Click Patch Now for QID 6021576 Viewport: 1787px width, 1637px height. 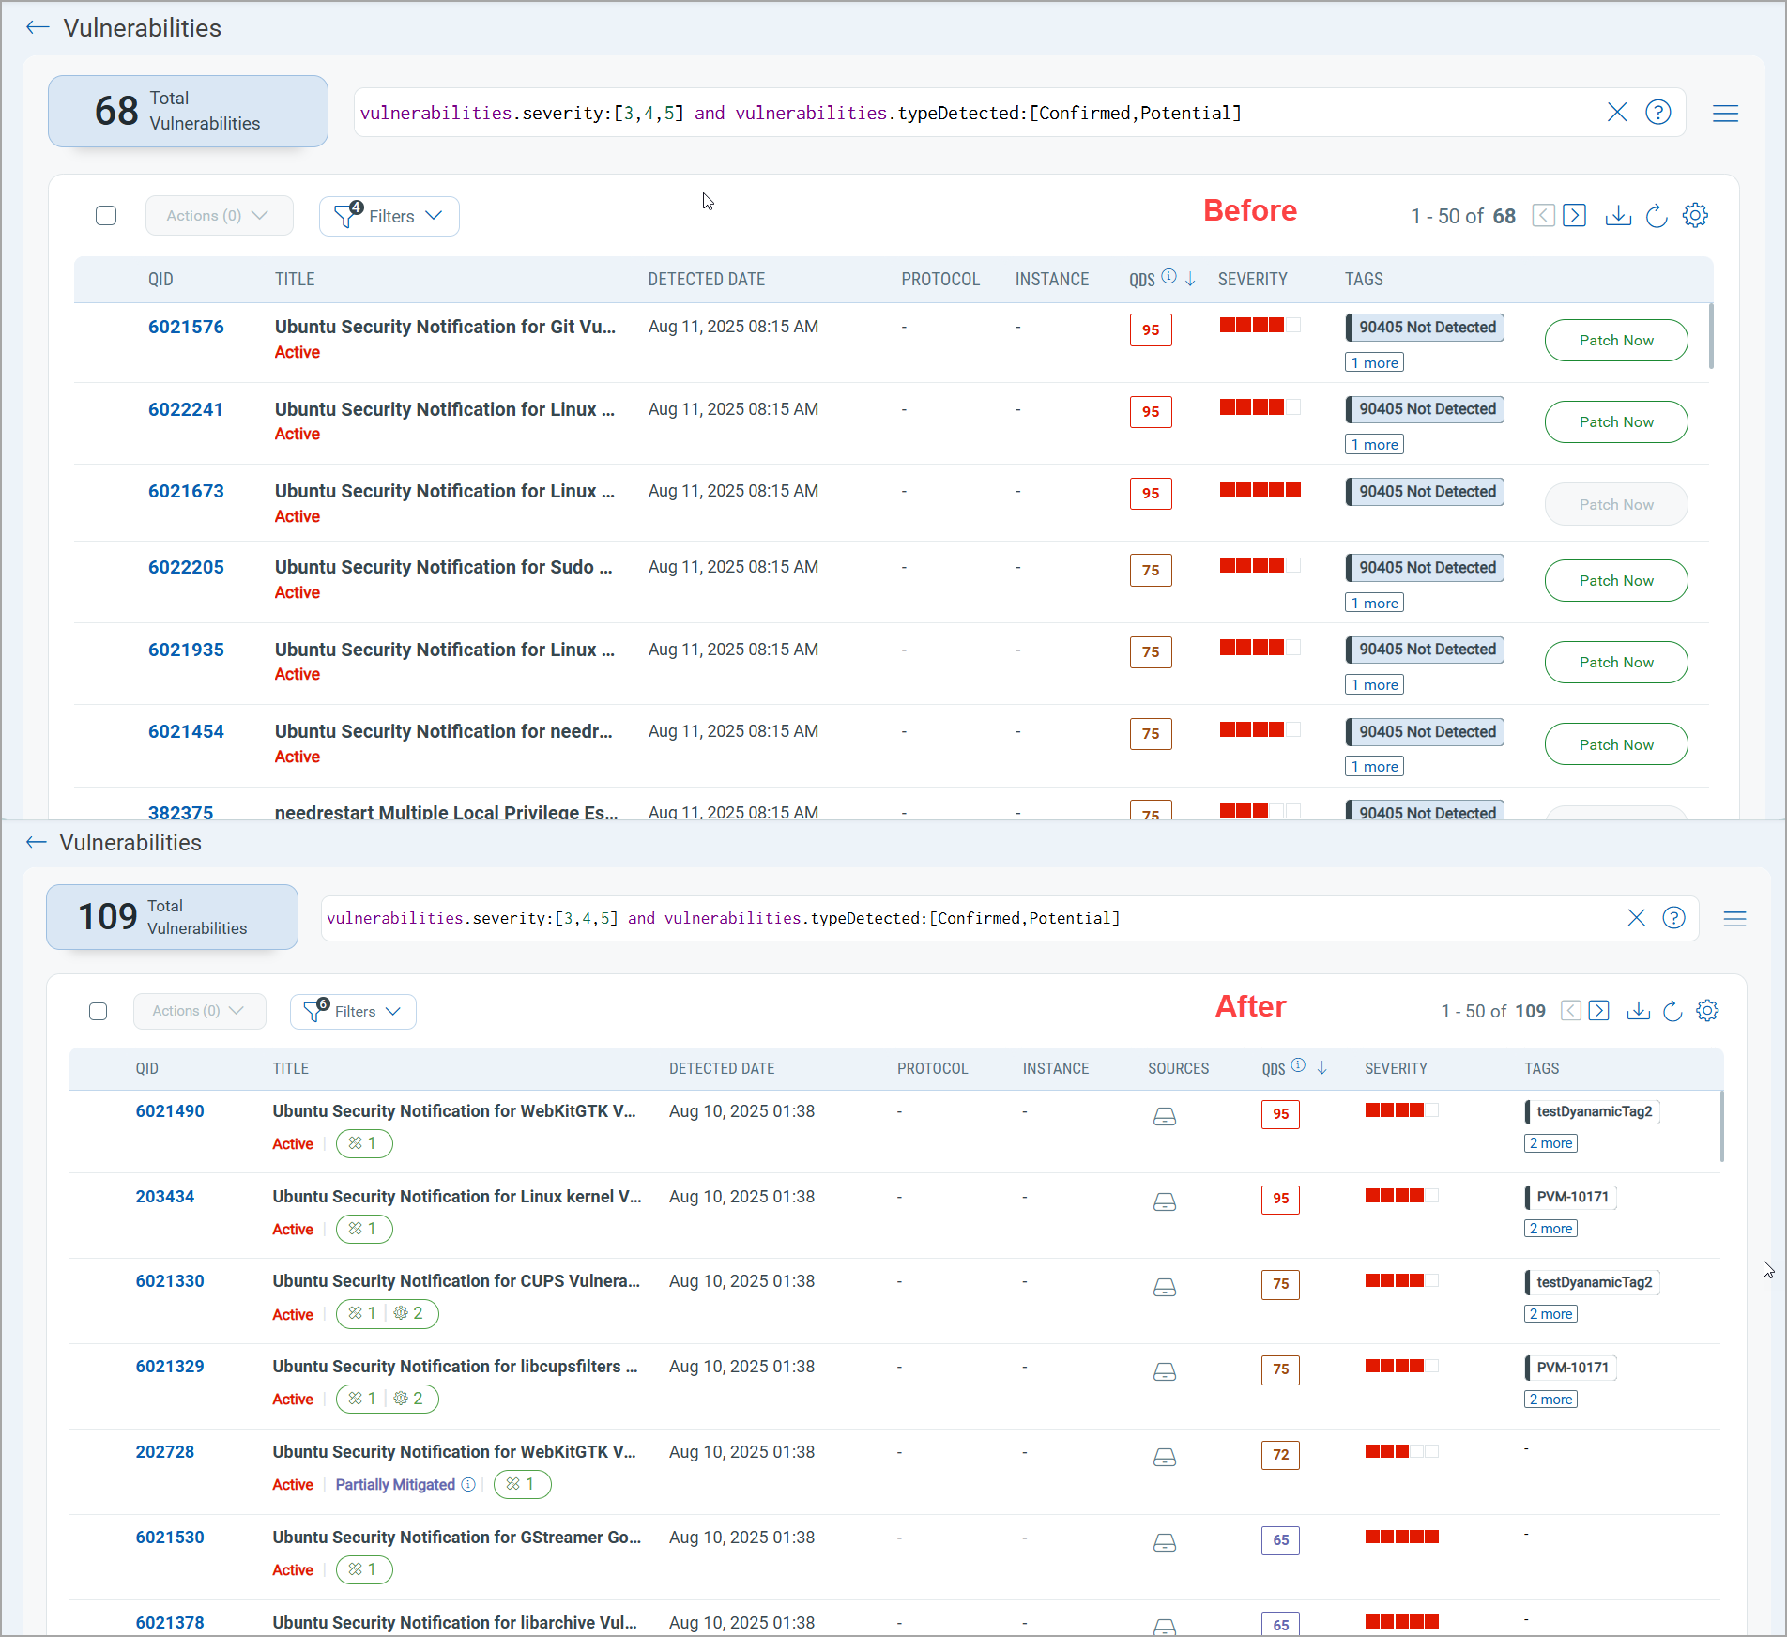point(1616,340)
